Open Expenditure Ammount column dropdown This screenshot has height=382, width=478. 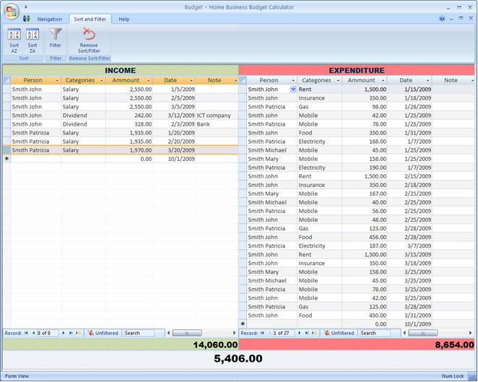[383, 80]
